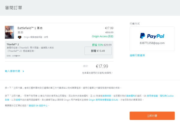Screen dimensions: 180x125
Task: Expand the promo code entry chevron
Action: pyautogui.click(x=23, y=71)
